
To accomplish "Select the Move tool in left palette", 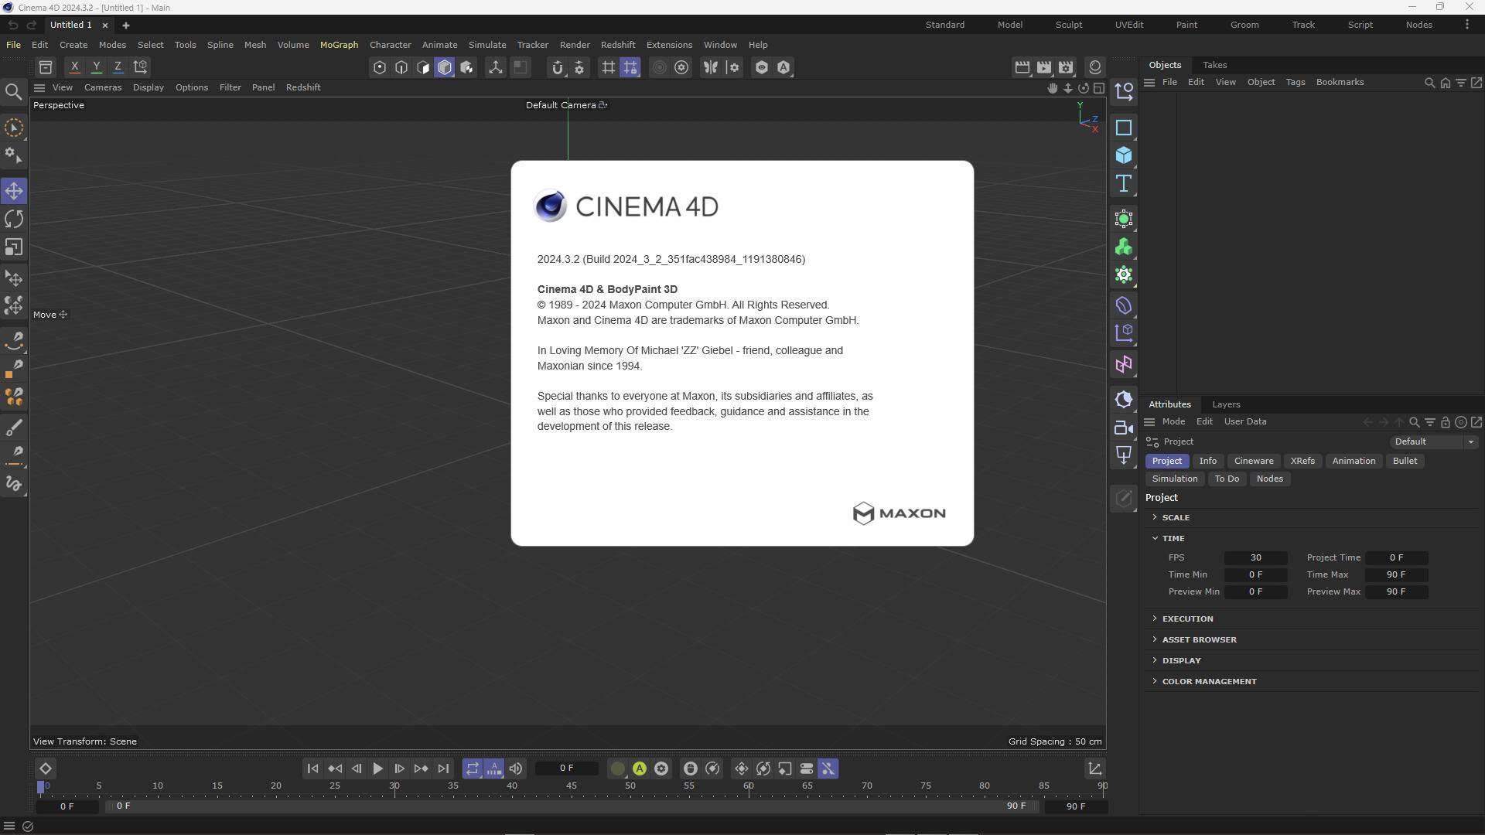I will (x=14, y=191).
